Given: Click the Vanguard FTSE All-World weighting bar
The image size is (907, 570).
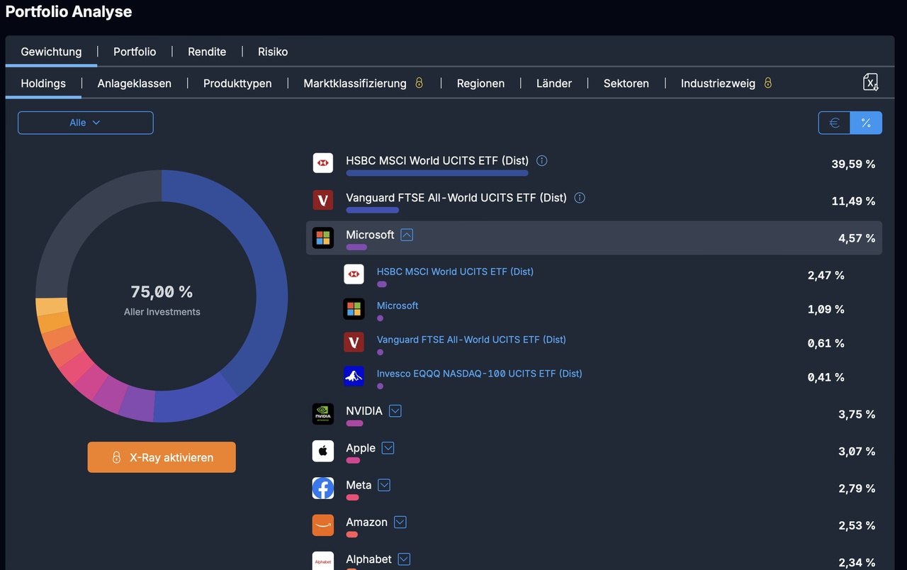Looking at the screenshot, I should (x=373, y=210).
